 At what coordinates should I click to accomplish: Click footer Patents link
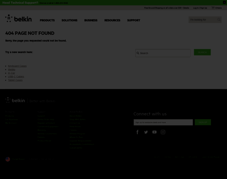pyautogui.click(x=41, y=137)
